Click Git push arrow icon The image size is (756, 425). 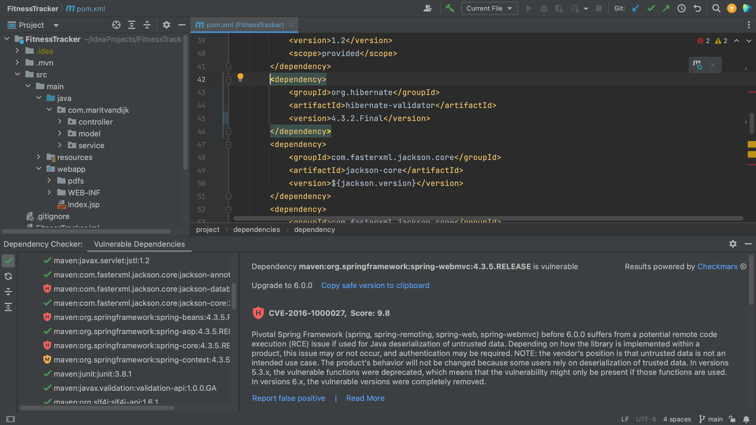click(666, 8)
